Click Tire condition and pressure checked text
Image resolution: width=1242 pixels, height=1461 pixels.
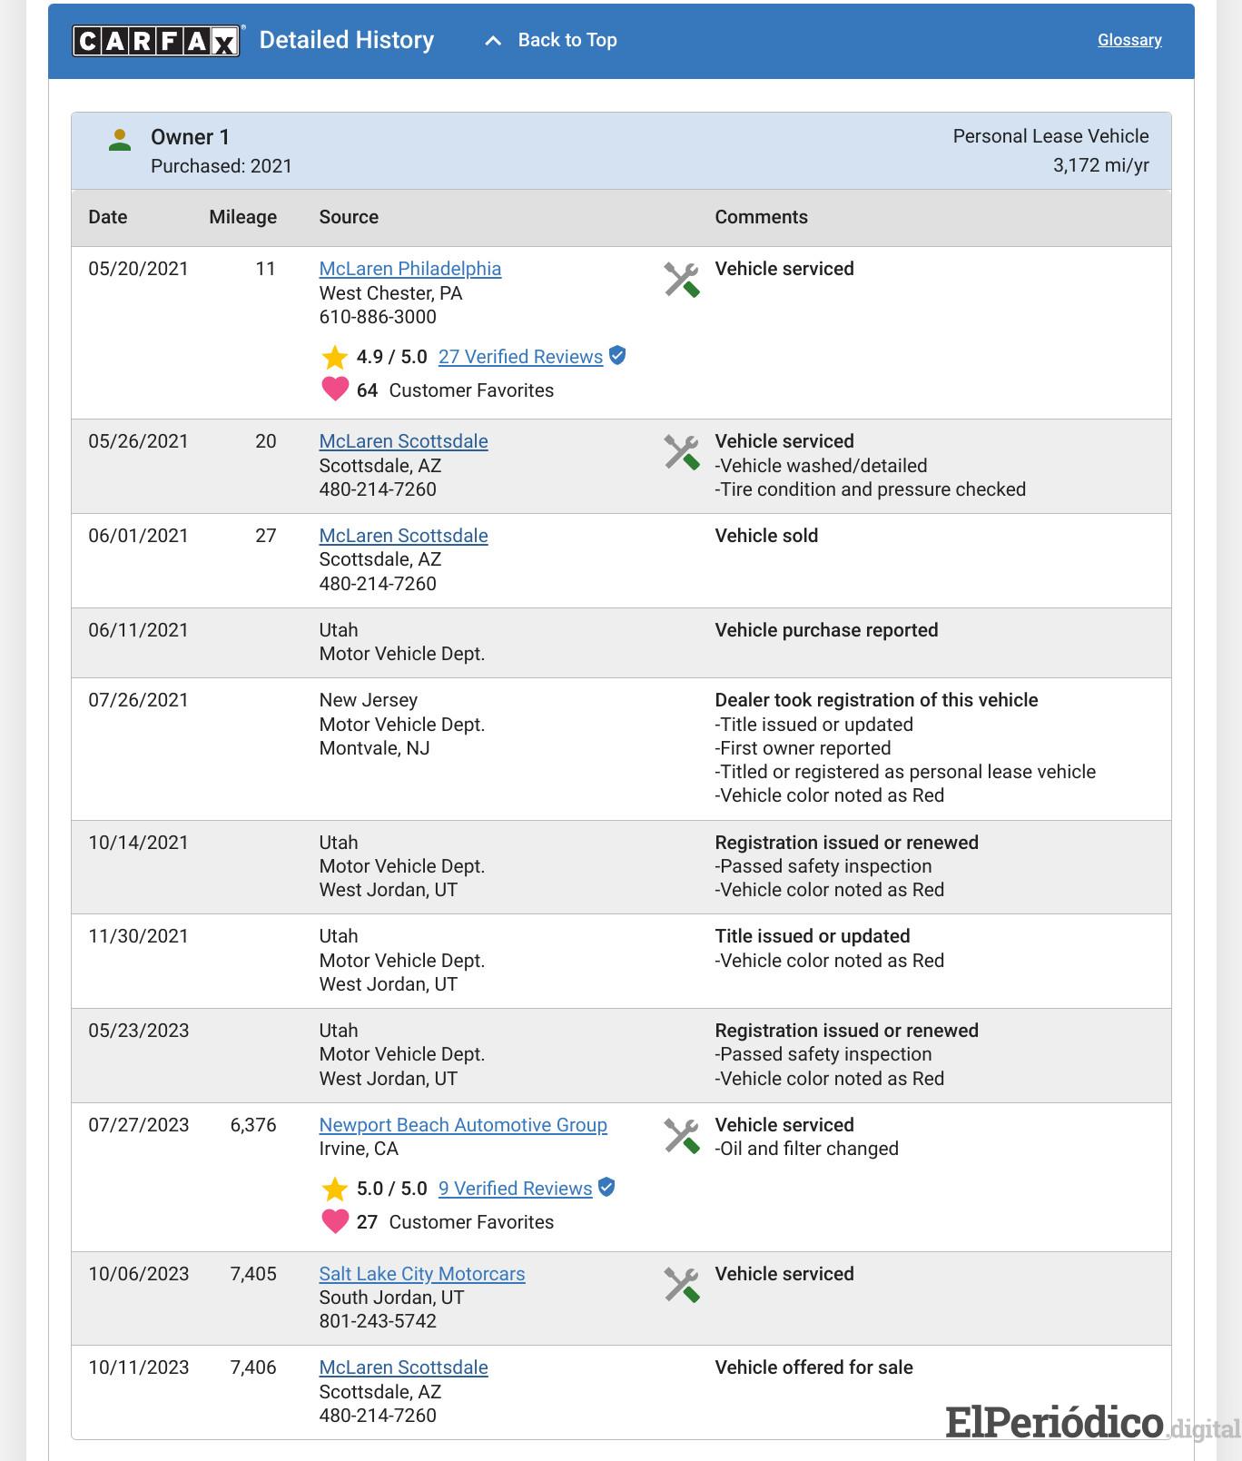pyautogui.click(x=870, y=489)
